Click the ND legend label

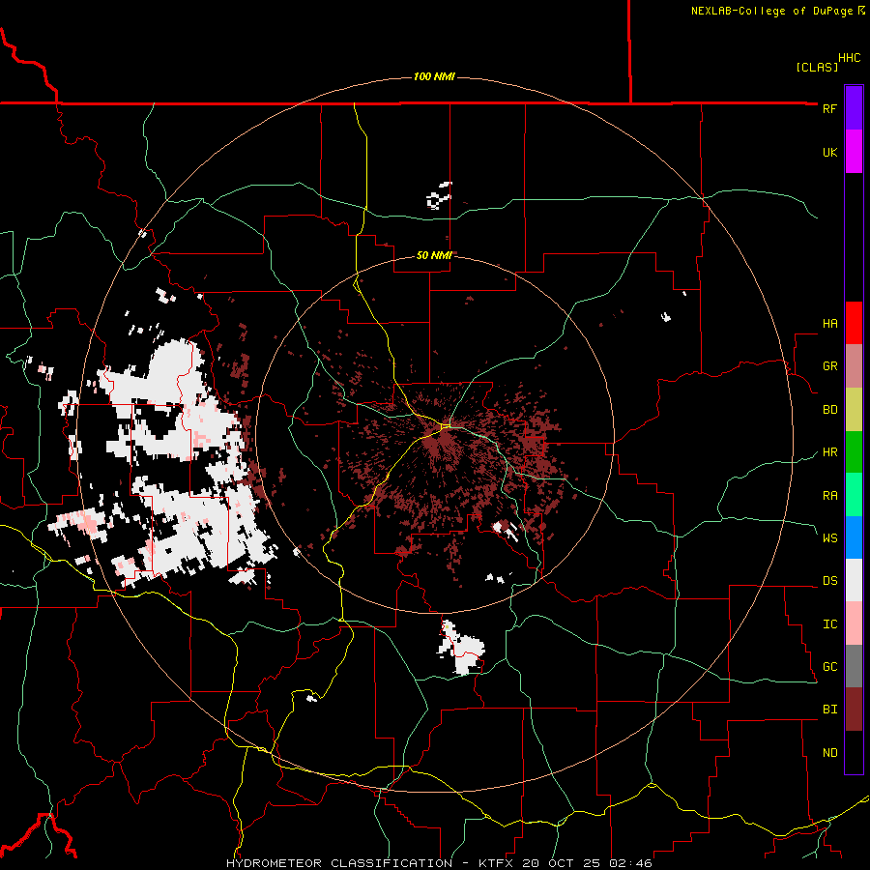point(829,752)
